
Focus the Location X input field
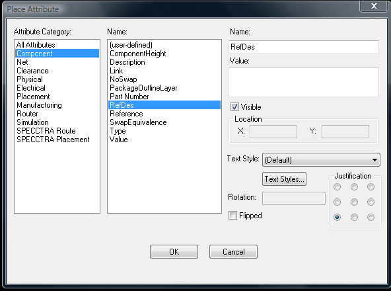click(x=273, y=132)
